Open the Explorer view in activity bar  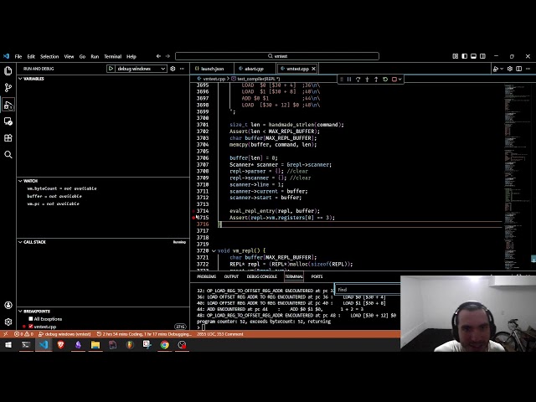pos(8,70)
